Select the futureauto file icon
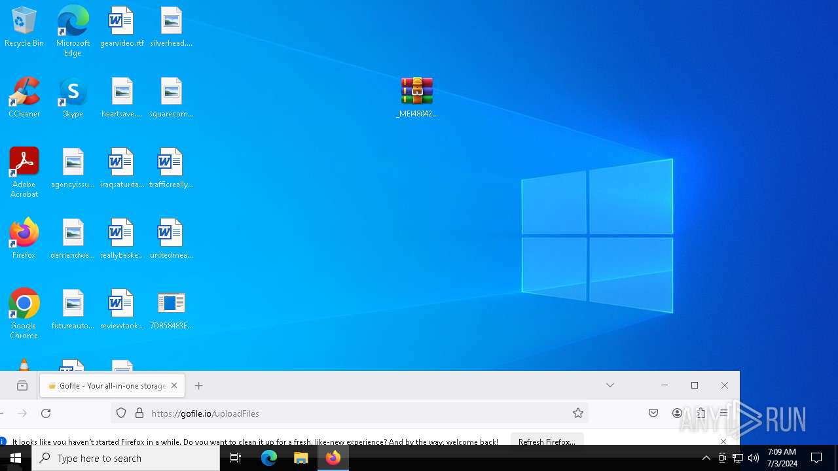 tap(73, 309)
